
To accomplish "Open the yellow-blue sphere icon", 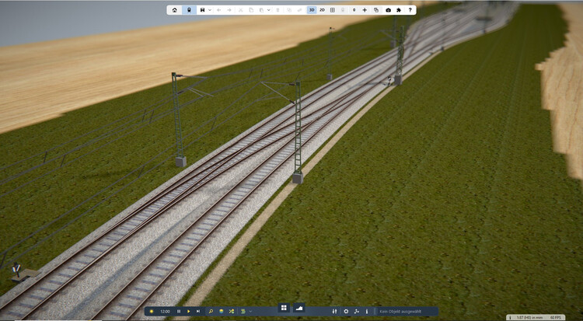I will coord(222,312).
